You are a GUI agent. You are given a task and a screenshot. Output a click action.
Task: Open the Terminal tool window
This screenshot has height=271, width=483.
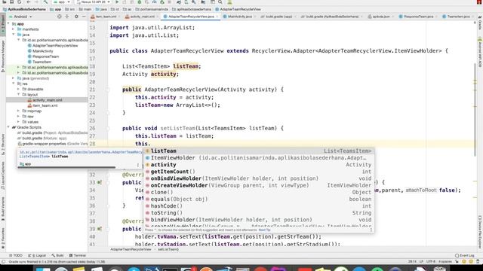coord(78,255)
